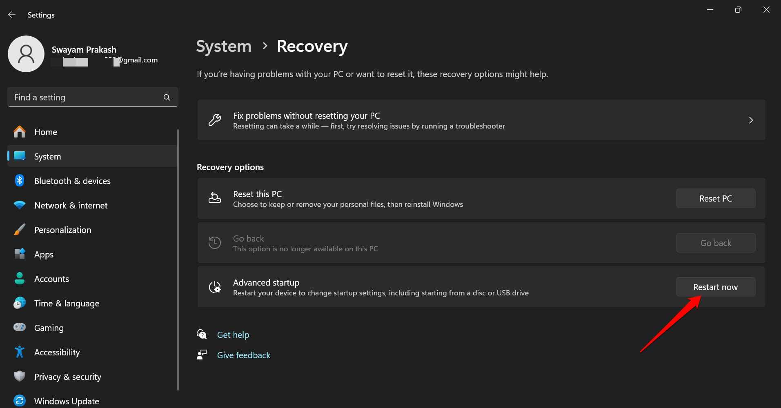Click the Home house icon in sidebar
Image resolution: width=781 pixels, height=408 pixels.
click(20, 132)
